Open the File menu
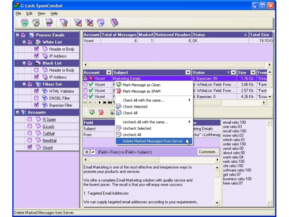 18,13
